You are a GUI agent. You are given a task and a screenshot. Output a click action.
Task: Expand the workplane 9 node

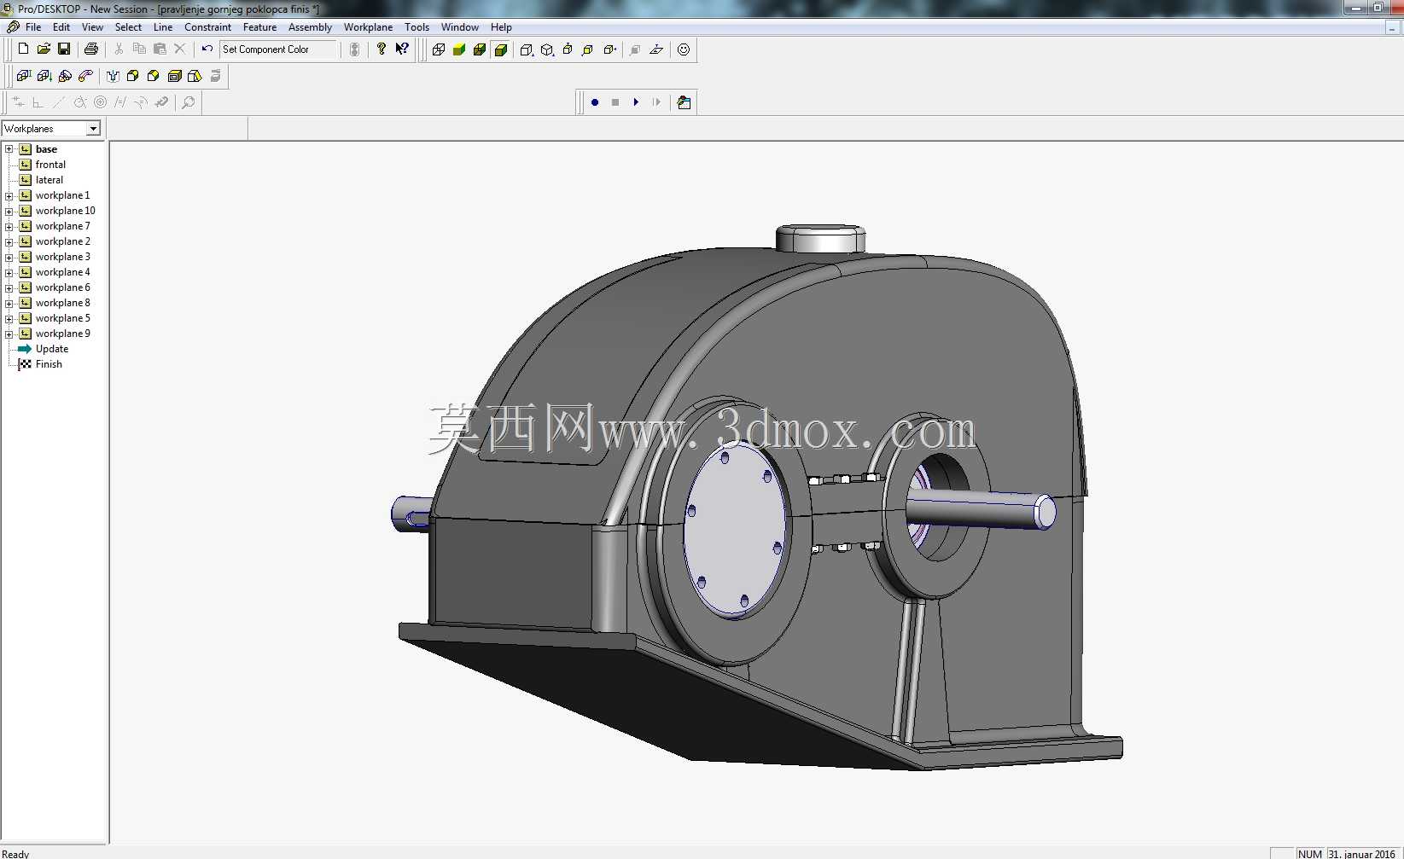click(x=9, y=334)
